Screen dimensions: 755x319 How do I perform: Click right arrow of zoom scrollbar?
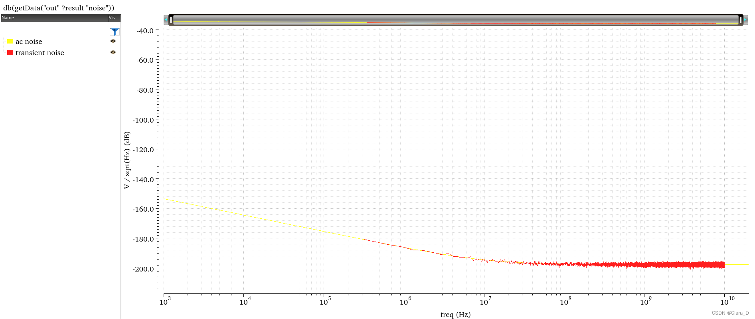pos(745,20)
